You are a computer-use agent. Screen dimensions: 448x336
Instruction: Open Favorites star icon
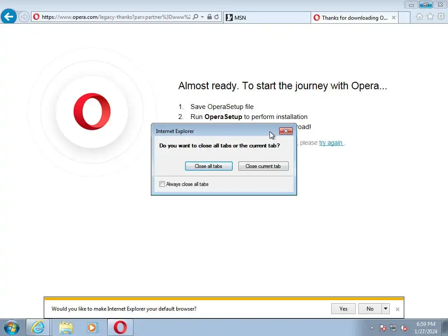click(430, 17)
